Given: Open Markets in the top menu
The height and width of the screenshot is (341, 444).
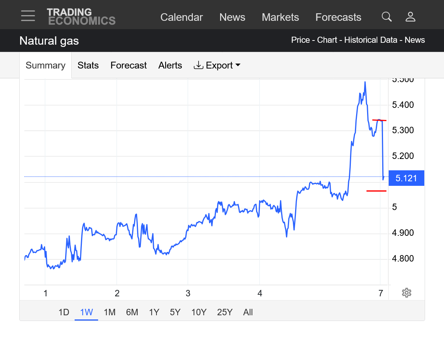Looking at the screenshot, I should [x=280, y=17].
